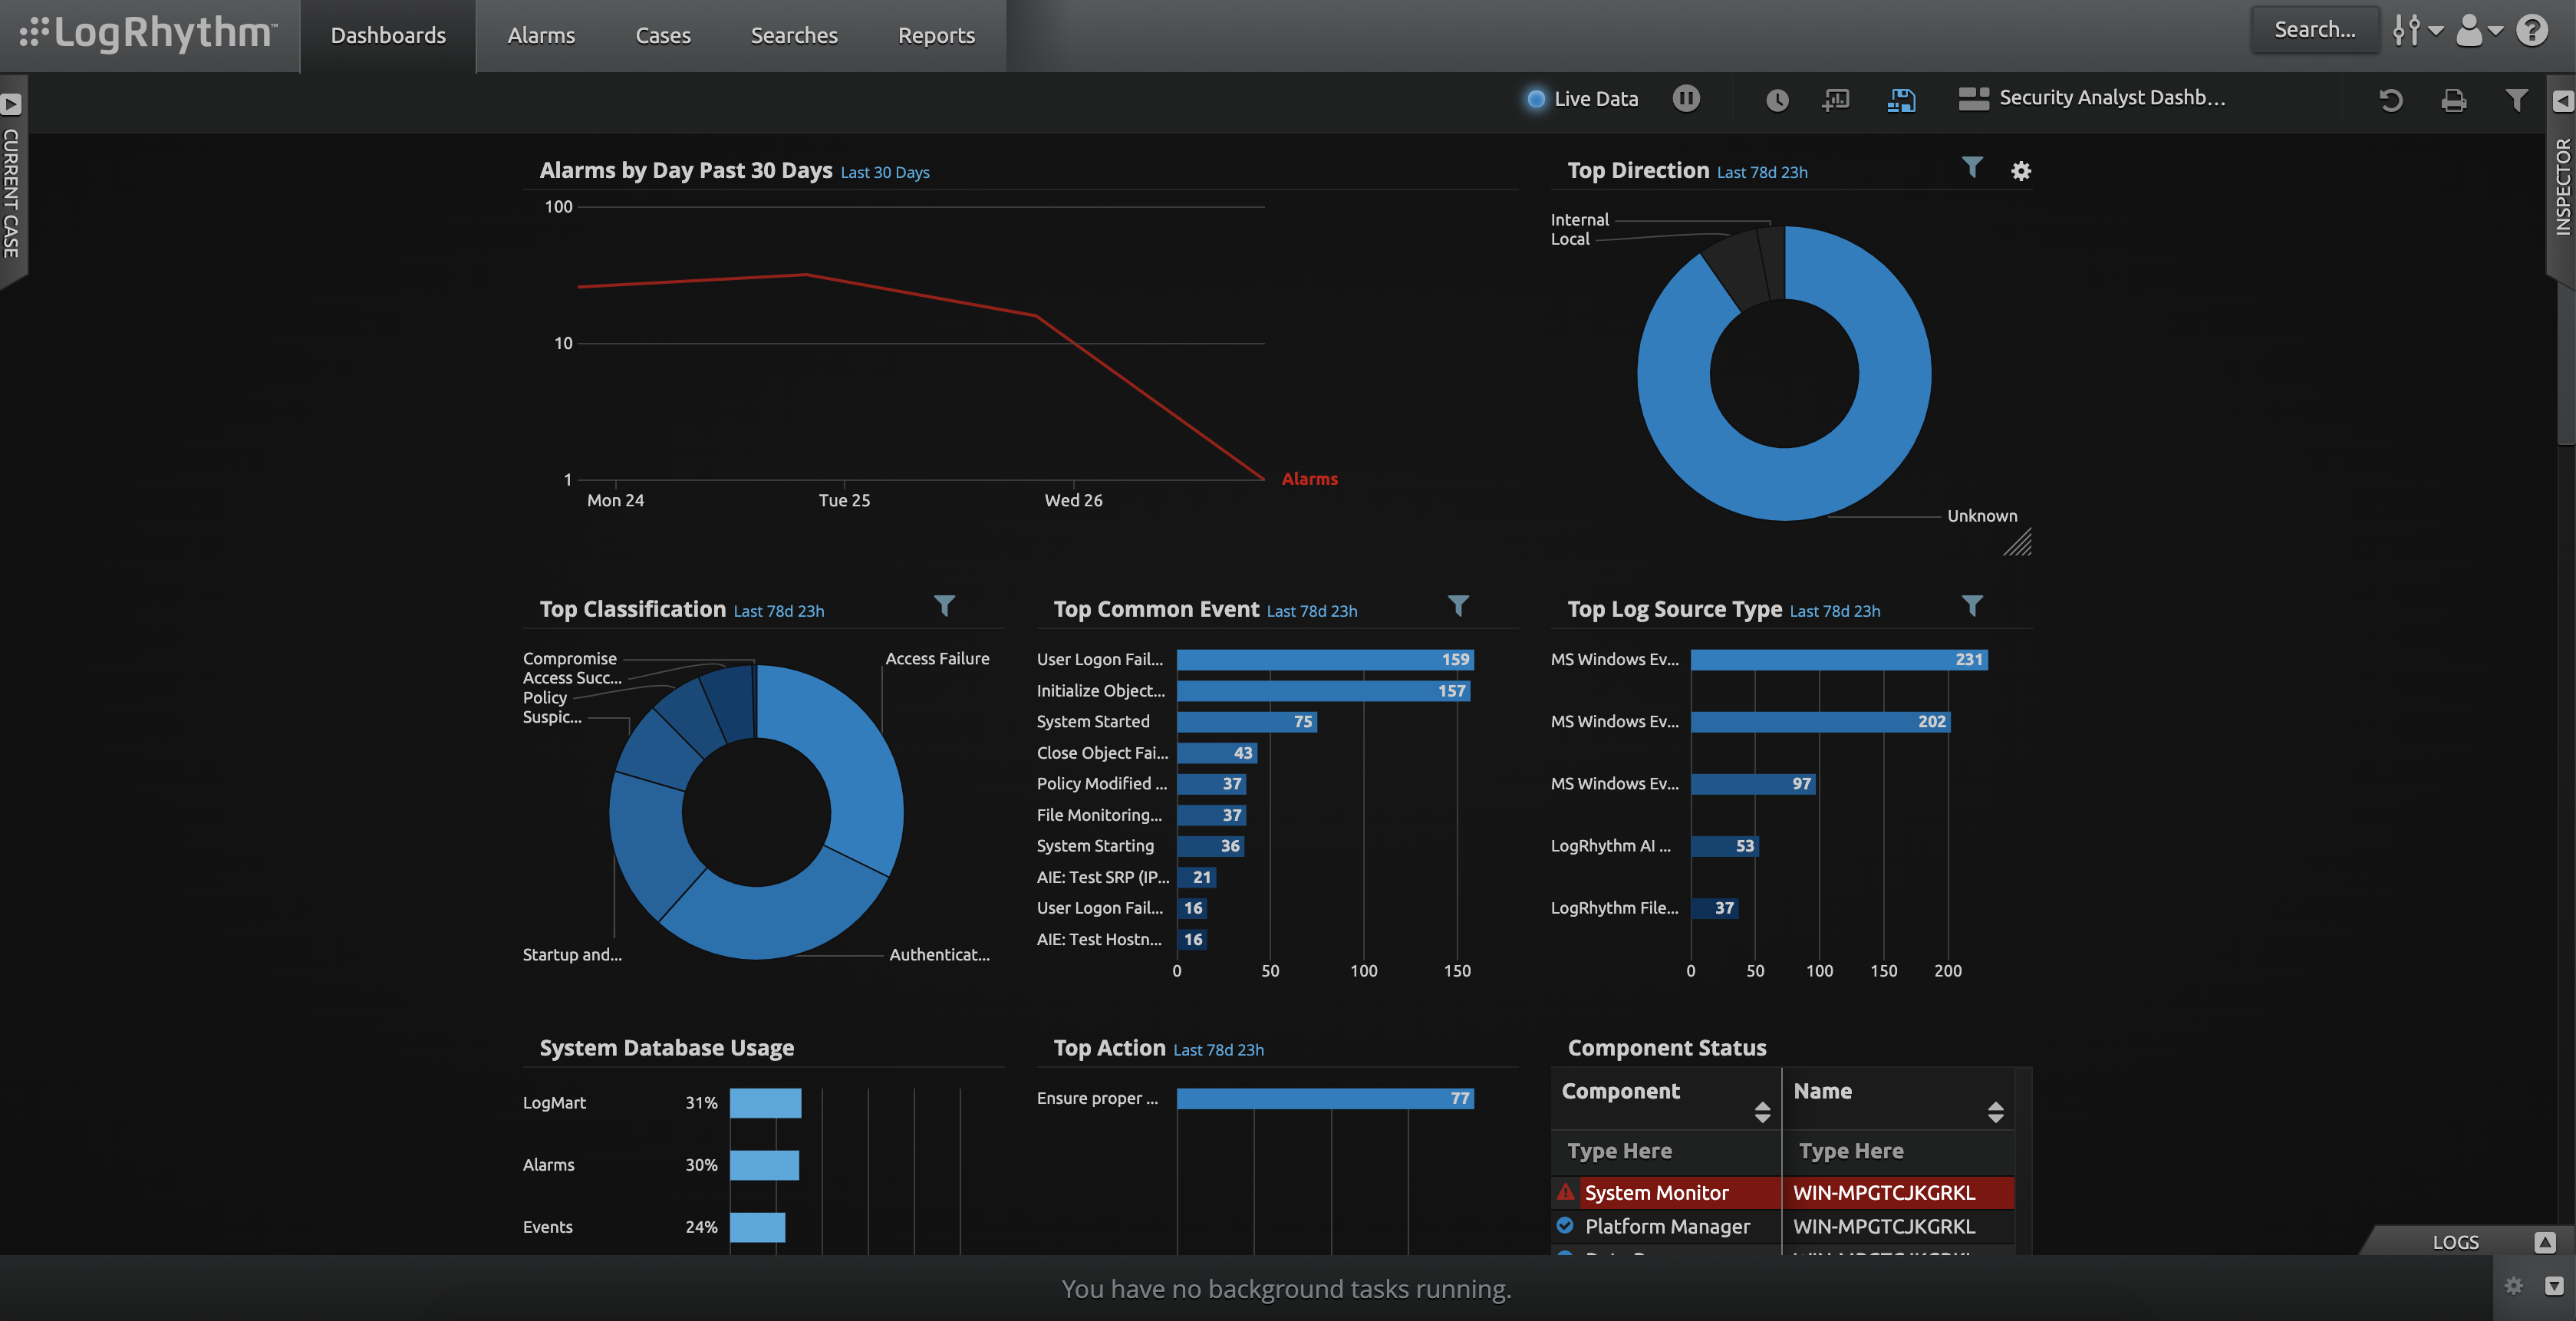Click the Authenticat... classification label
Viewport: 2576px width, 1321px height.
click(939, 955)
